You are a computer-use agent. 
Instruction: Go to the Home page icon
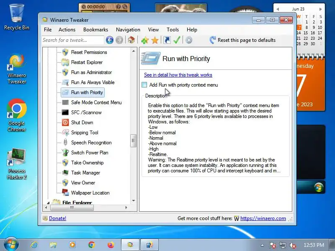131,40
